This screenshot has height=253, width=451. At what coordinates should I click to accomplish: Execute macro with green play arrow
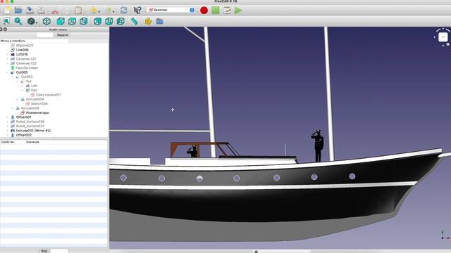tap(238, 11)
